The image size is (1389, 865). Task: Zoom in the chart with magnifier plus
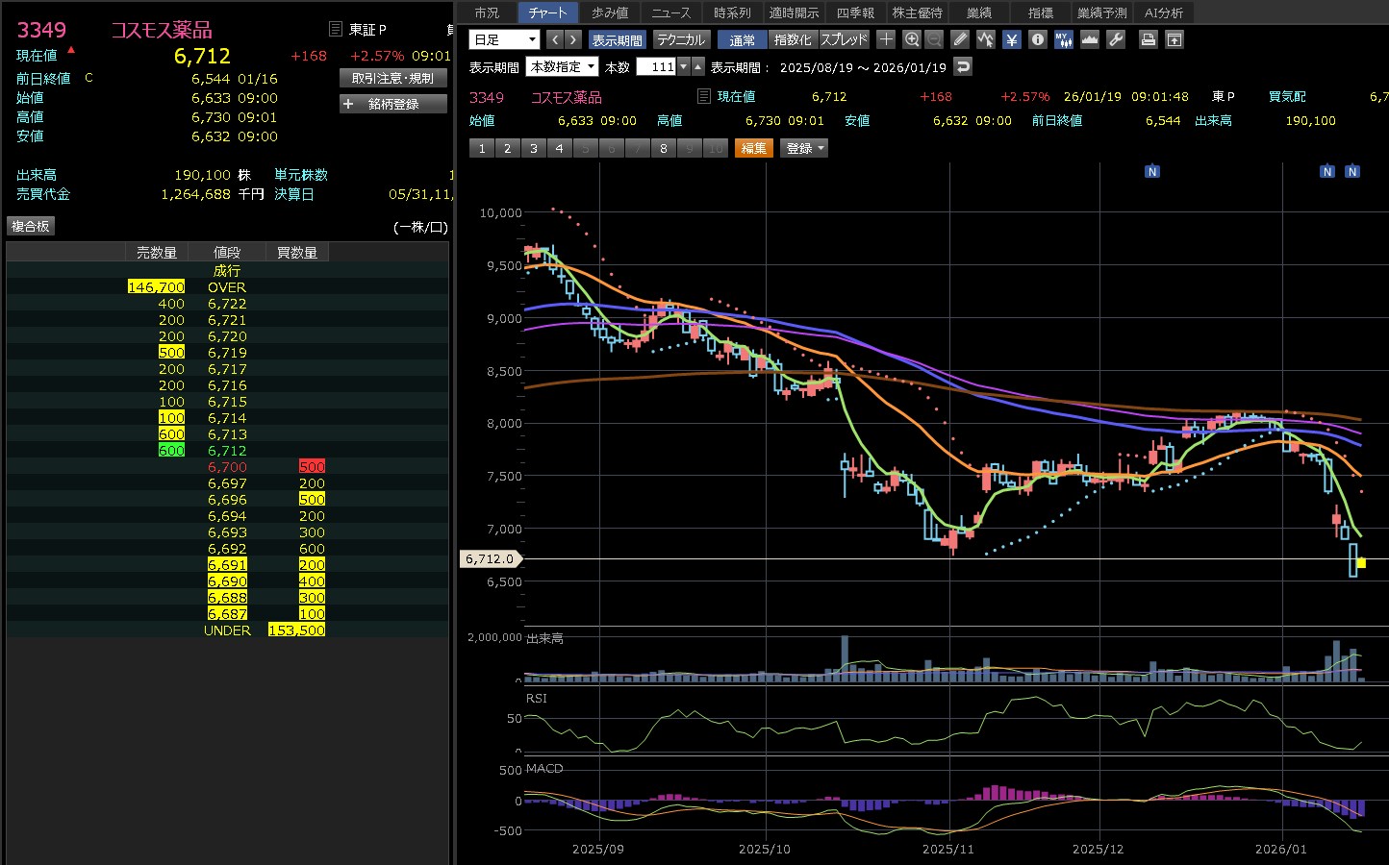912,39
